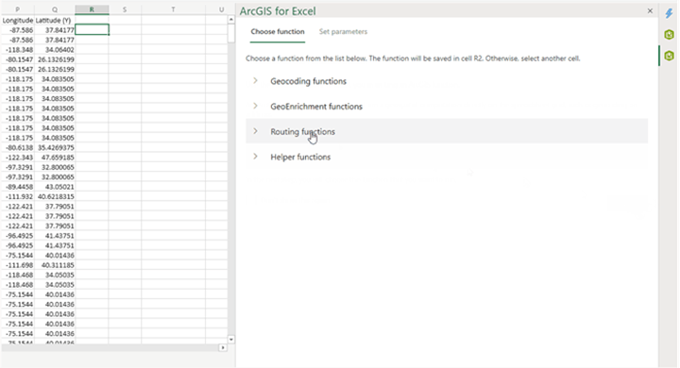
Task: Click the Helper functions label
Action: [x=300, y=157]
